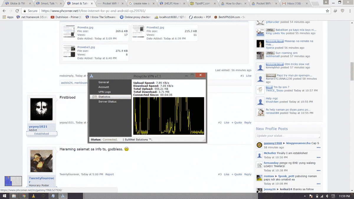Open the ebooks ~ PDF bookmark
The width and height of the screenshot is (354, 199).
200,17
